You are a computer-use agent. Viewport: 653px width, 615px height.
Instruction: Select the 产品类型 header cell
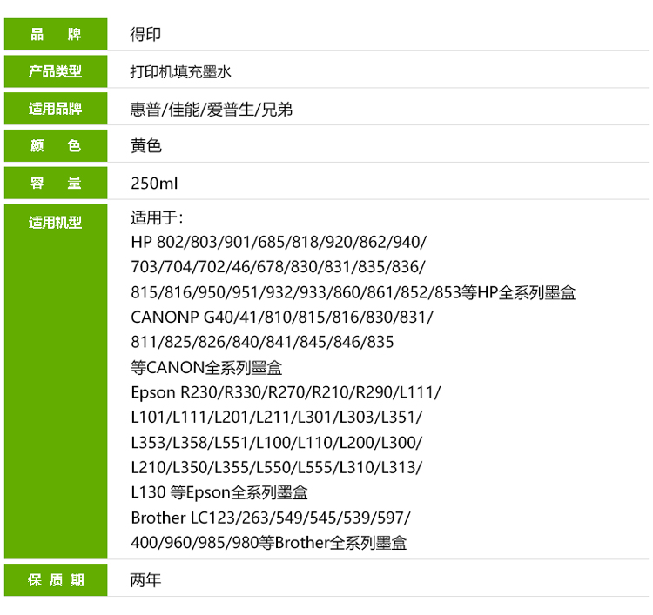(x=56, y=71)
